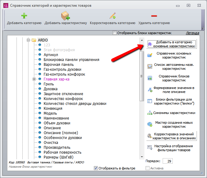207x178 pixels.
Task: Toggle the Активна checkbox
Action: [x=147, y=168]
